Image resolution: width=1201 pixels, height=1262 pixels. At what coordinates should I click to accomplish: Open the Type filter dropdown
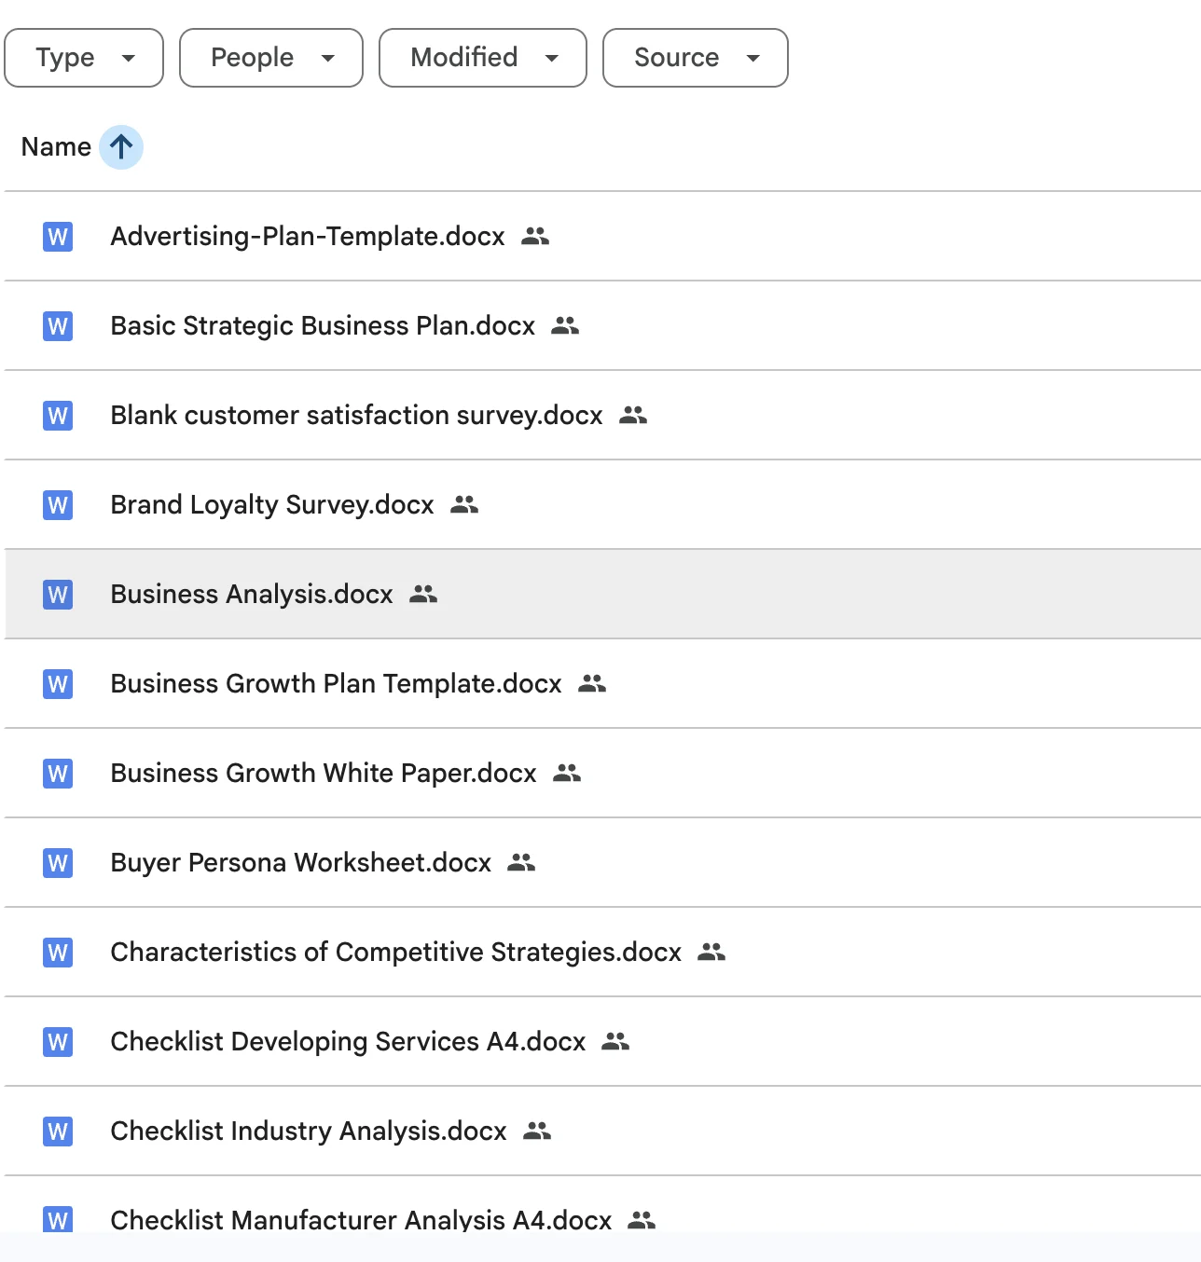click(x=84, y=58)
